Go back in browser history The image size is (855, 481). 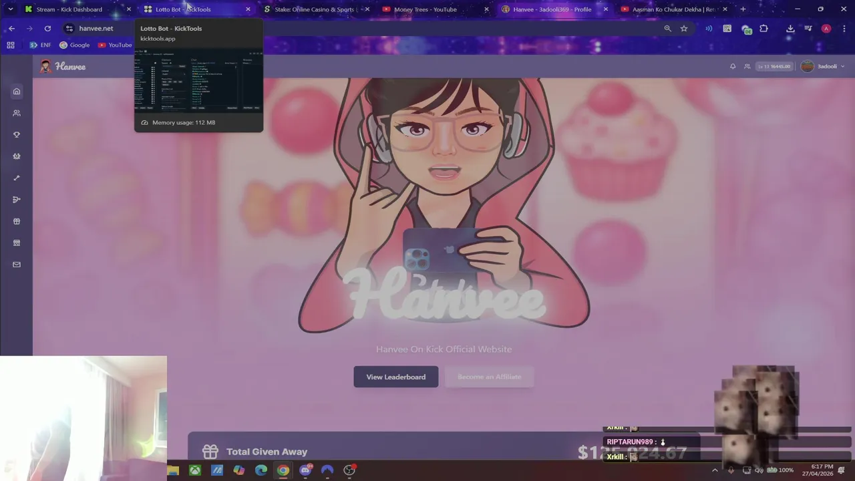11,29
